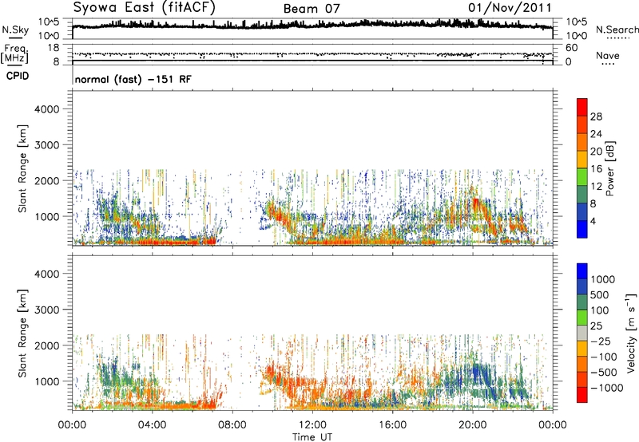Click the 'Syowa East (fitACF)' title
Screen dimensions: 639x442
pos(145,7)
